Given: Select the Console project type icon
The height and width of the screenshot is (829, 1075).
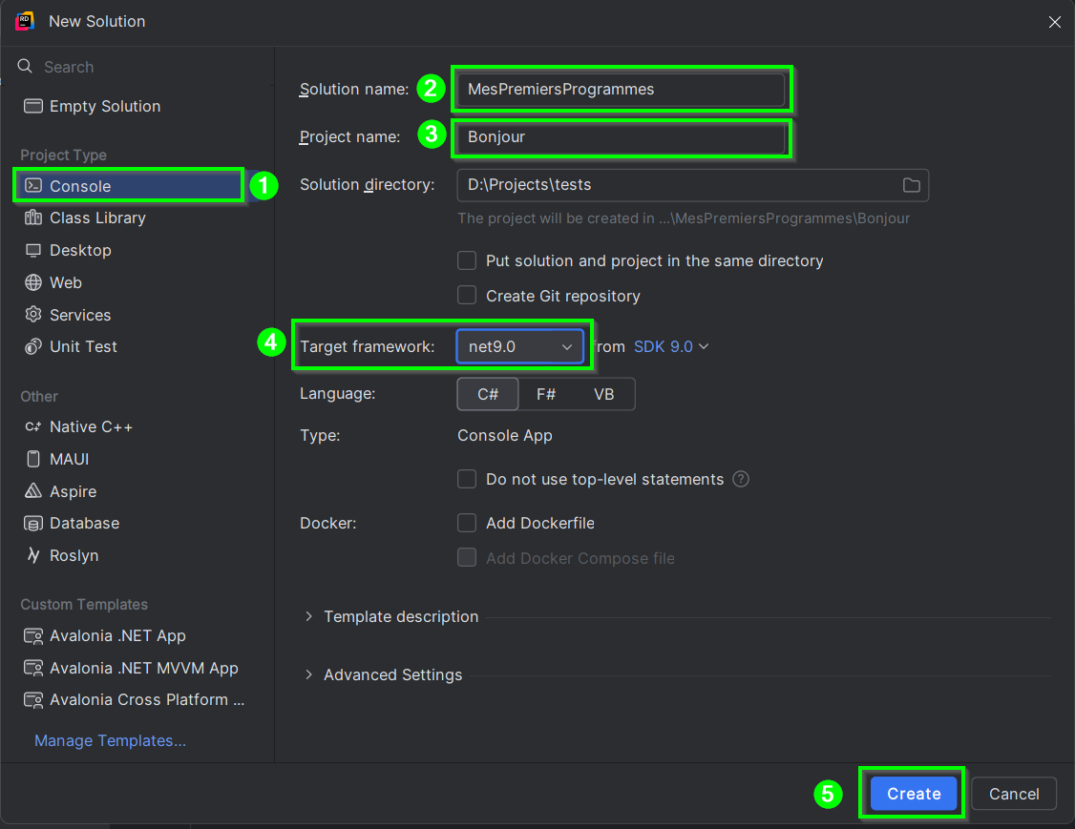Looking at the screenshot, I should pos(33,186).
